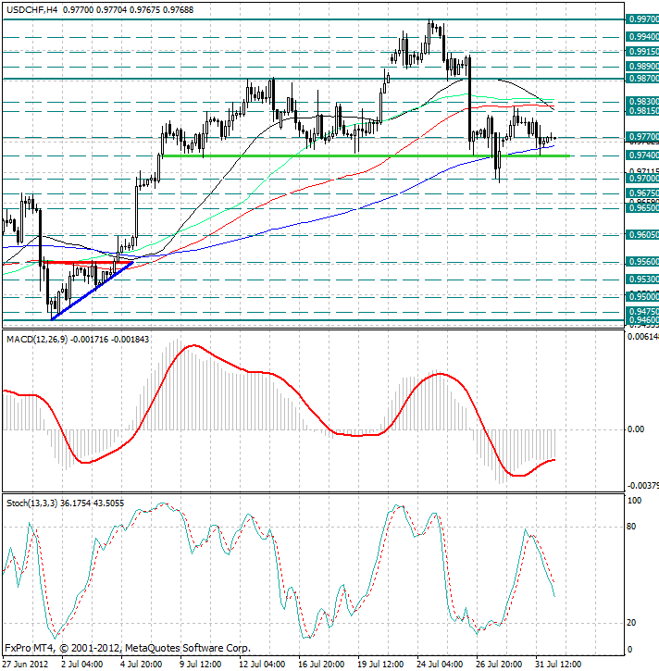The height and width of the screenshot is (671, 659).
Task: Click the 0.9940 price level label
Action: [642, 37]
